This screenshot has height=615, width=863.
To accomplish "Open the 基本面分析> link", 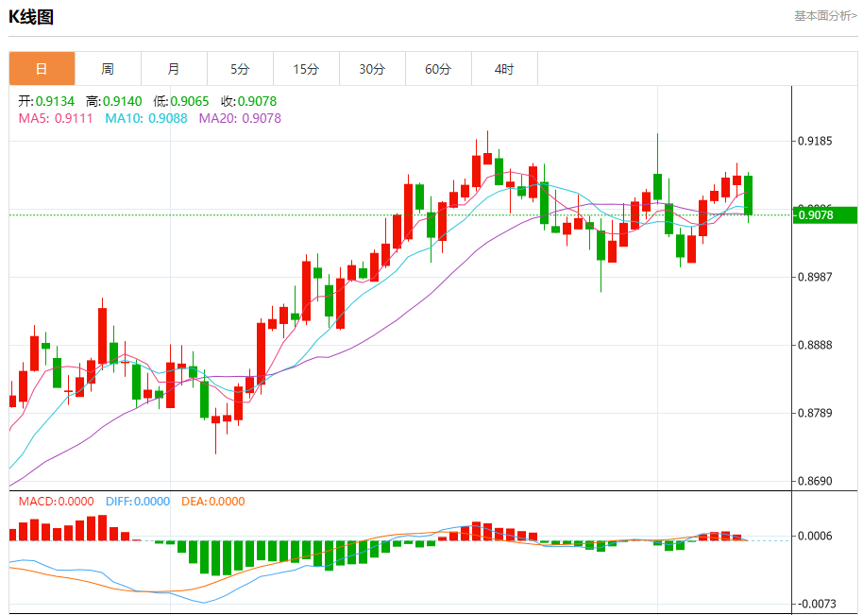I will click(x=825, y=16).
